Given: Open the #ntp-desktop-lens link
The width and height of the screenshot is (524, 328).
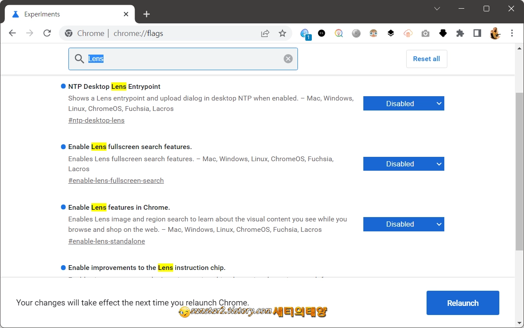Looking at the screenshot, I should pyautogui.click(x=96, y=120).
